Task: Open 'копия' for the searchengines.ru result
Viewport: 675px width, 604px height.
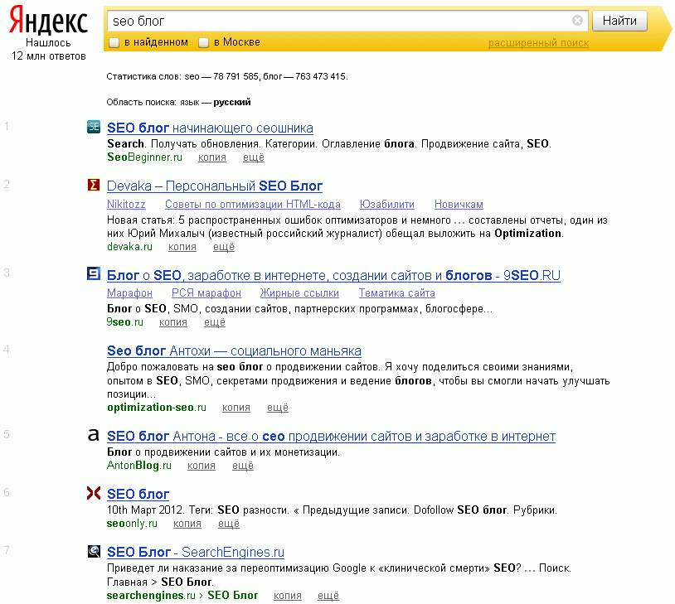Action: (x=288, y=596)
